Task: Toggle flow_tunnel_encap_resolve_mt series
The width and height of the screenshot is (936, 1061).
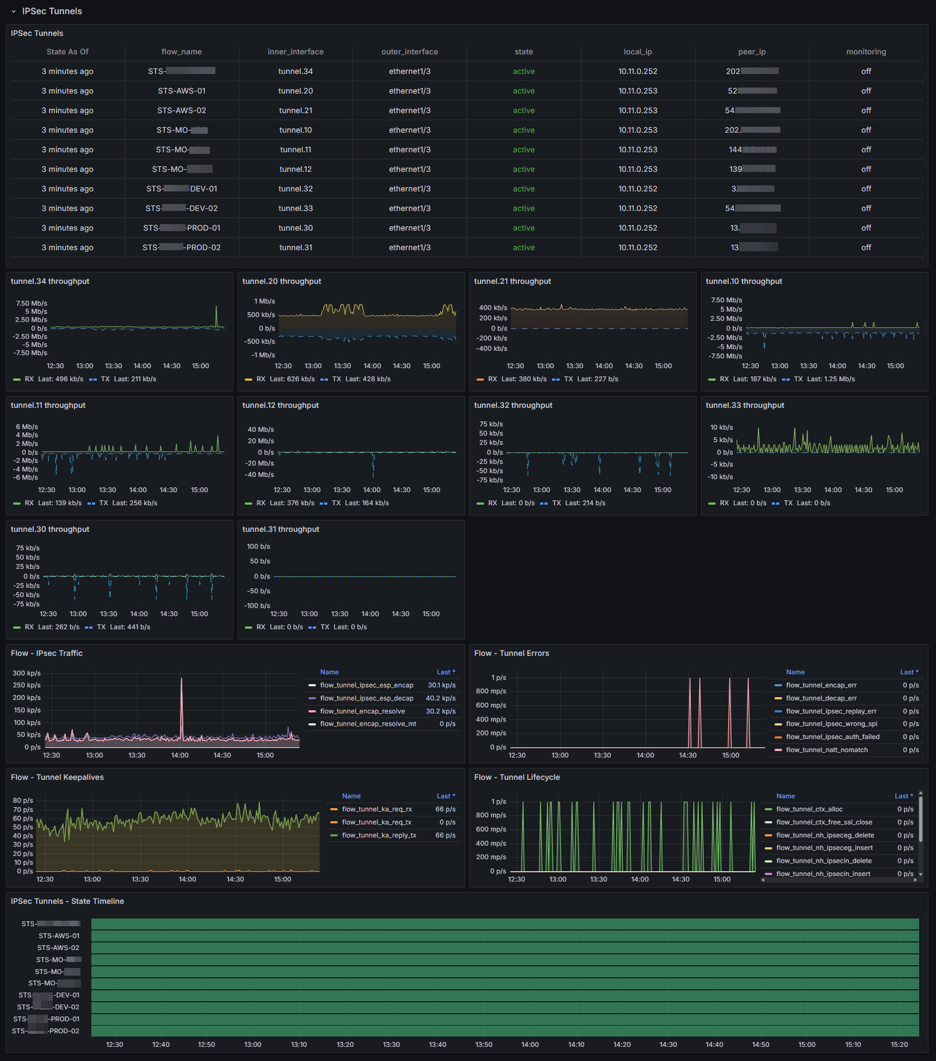Action: pyautogui.click(x=368, y=724)
